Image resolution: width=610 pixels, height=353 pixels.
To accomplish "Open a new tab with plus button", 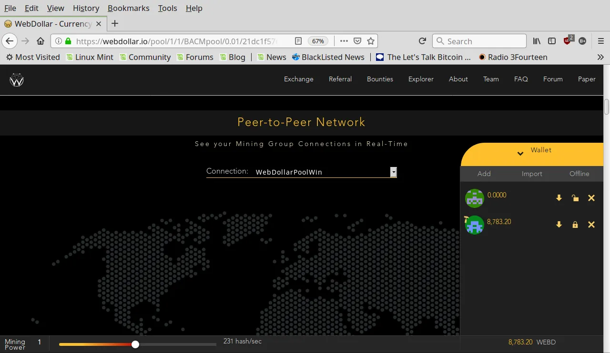I will coord(114,23).
